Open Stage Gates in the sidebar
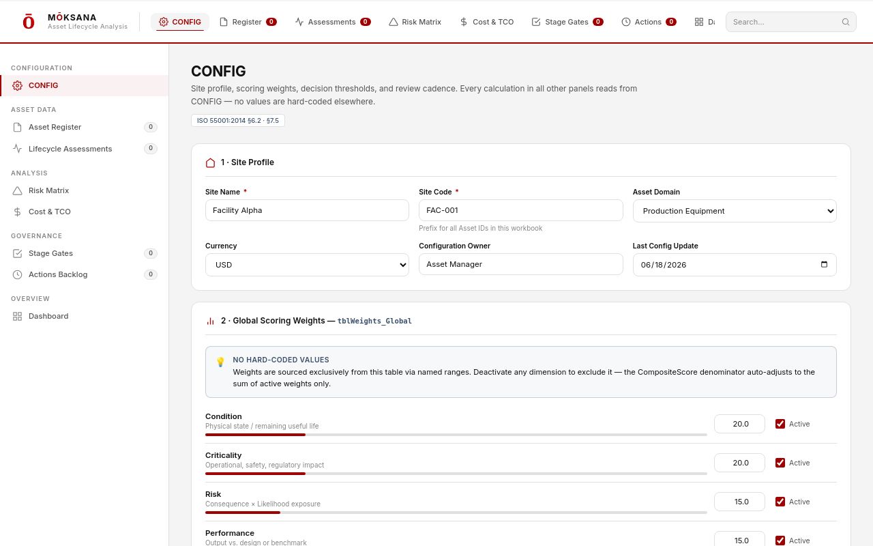Viewport: 873px width, 546px height. click(x=85, y=253)
